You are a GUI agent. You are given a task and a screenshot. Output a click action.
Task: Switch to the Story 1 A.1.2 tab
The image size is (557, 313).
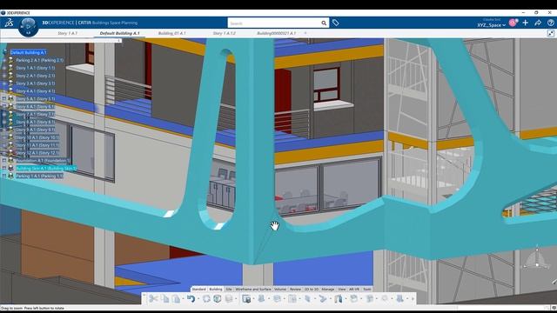224,33
